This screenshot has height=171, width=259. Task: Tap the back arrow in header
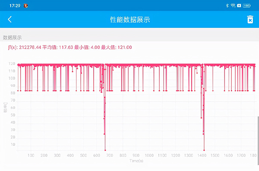point(9,19)
